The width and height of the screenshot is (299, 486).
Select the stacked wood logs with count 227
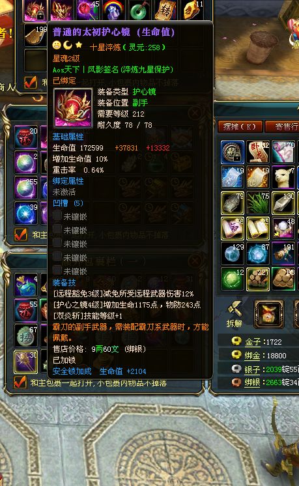point(258,279)
